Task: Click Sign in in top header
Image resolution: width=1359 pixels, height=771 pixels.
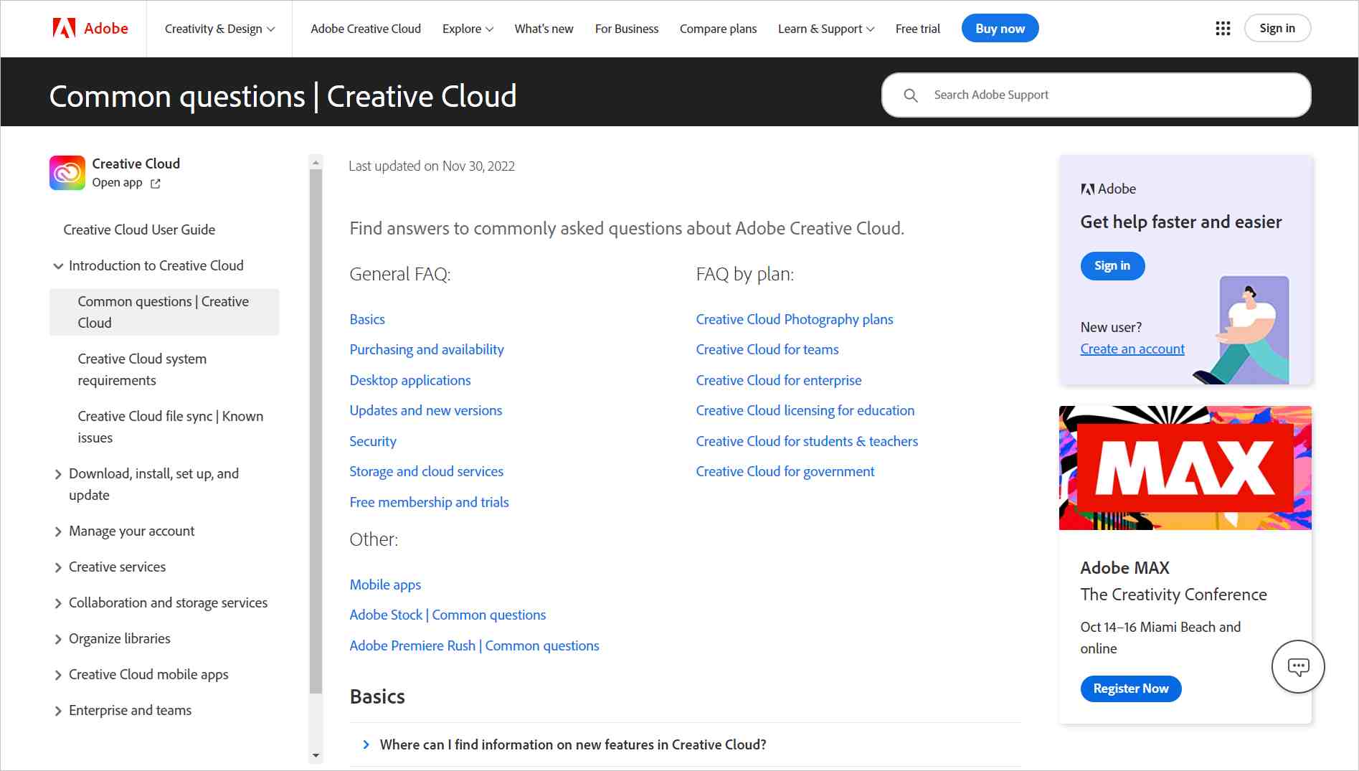Action: [x=1277, y=28]
